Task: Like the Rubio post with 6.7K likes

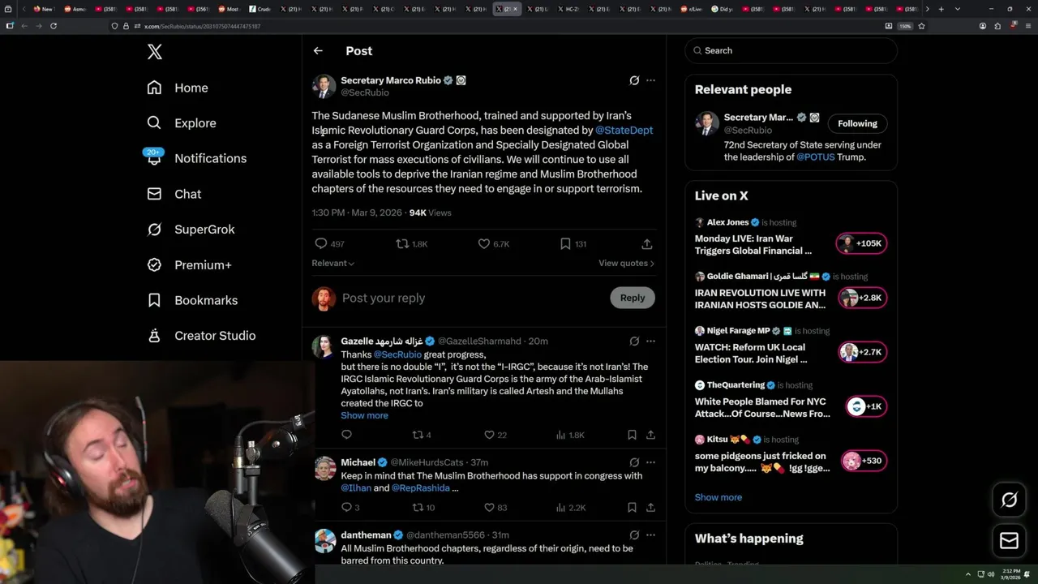Action: (x=493, y=243)
